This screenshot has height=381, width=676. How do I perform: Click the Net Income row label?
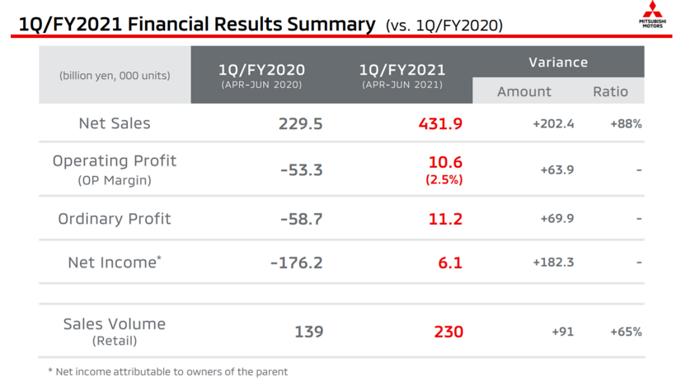pyautogui.click(x=115, y=263)
